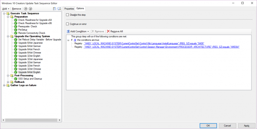Click the Gather Logs on failure folder icon
Image resolution: width=257 pixels, height=129 pixels.
coord(8,85)
